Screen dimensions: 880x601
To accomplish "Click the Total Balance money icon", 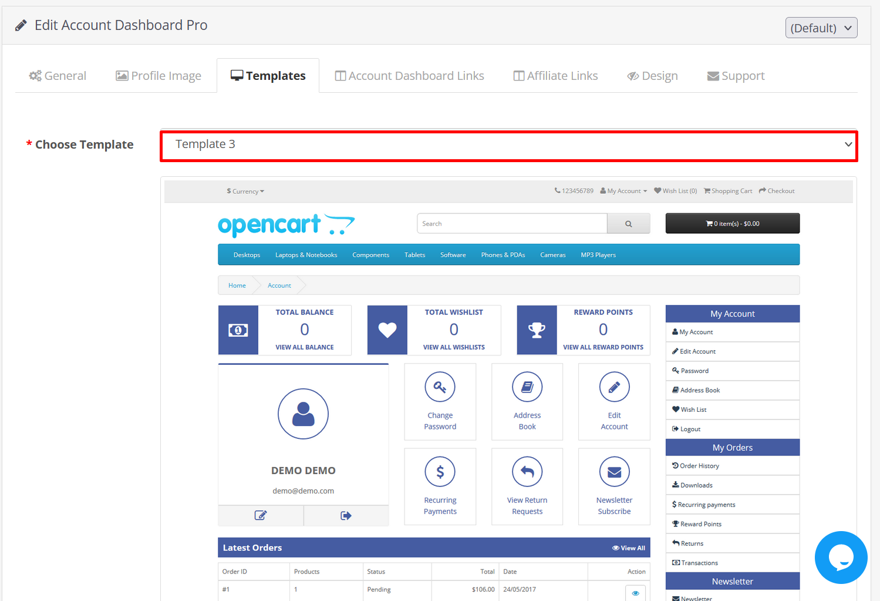I will point(238,330).
